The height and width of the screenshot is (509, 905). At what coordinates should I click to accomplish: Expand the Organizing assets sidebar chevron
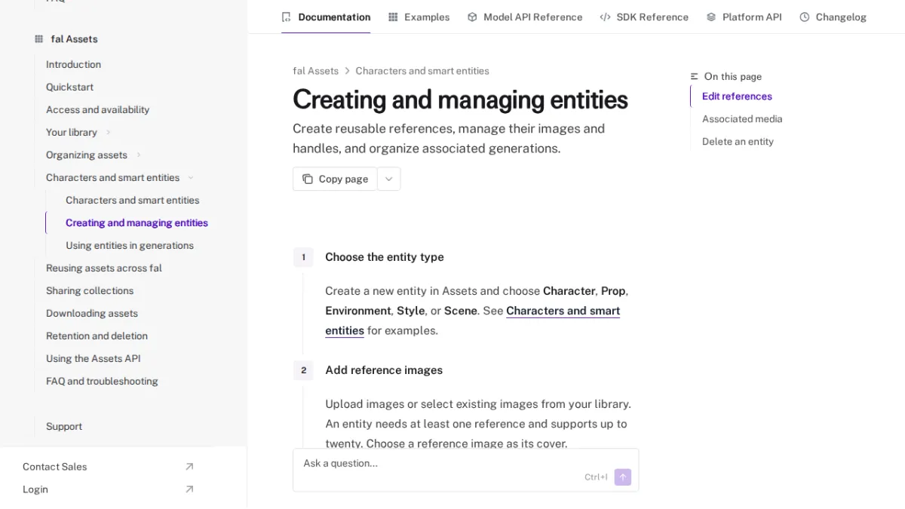pos(139,155)
